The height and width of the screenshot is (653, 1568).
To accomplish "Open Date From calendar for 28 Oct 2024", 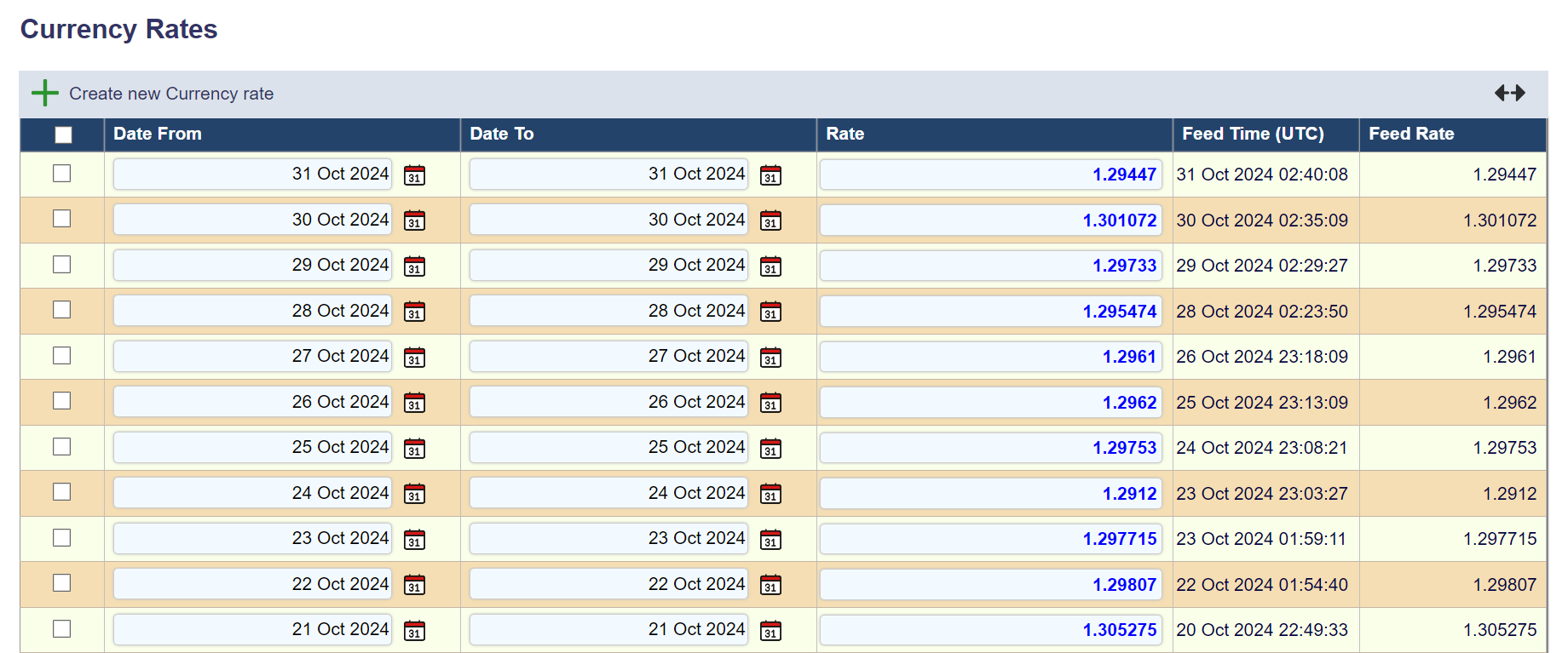I will click(x=414, y=312).
